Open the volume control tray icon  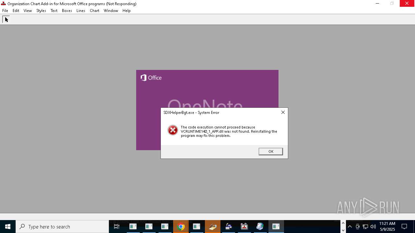pos(373,227)
